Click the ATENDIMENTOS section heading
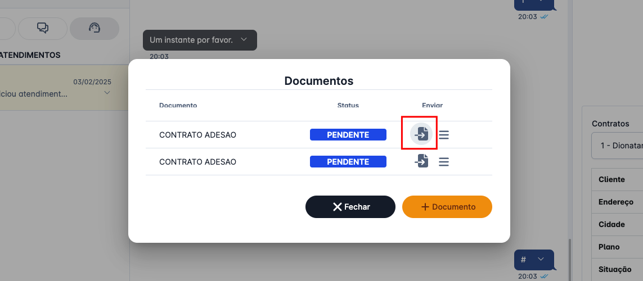This screenshot has height=281, width=643. coord(30,55)
